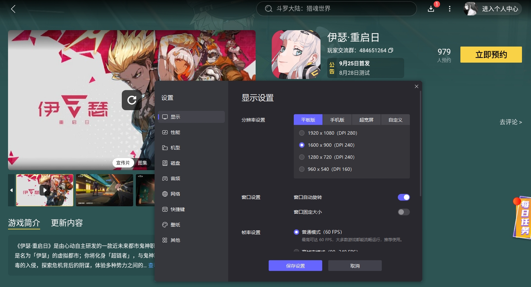Close the settings dialog
This screenshot has height=287, width=531.
click(x=417, y=86)
